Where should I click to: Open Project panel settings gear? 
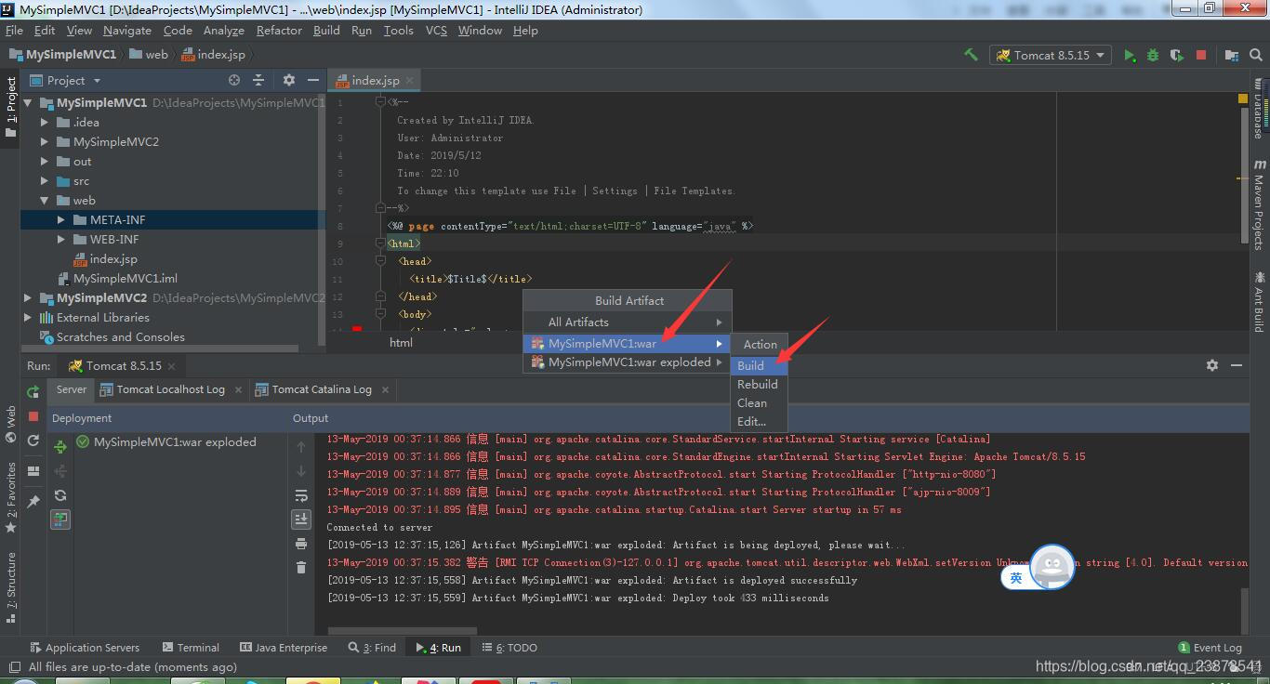click(288, 80)
